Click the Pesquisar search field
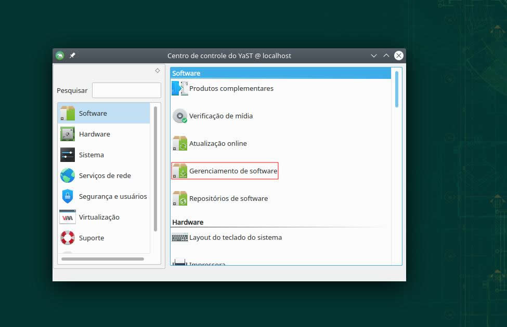 point(126,90)
